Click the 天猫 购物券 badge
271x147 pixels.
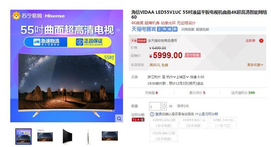139,41
